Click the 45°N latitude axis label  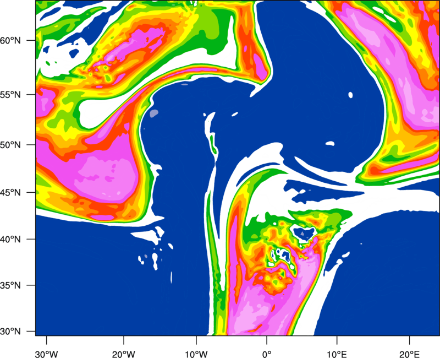tap(10, 192)
